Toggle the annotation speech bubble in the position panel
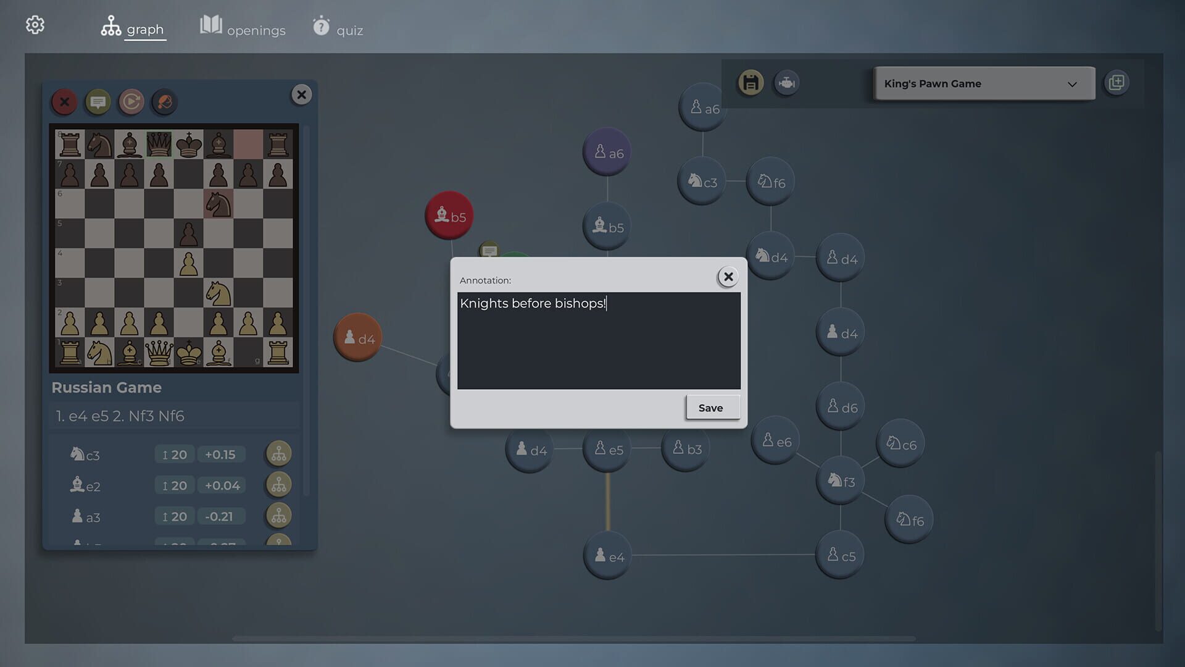 98,102
